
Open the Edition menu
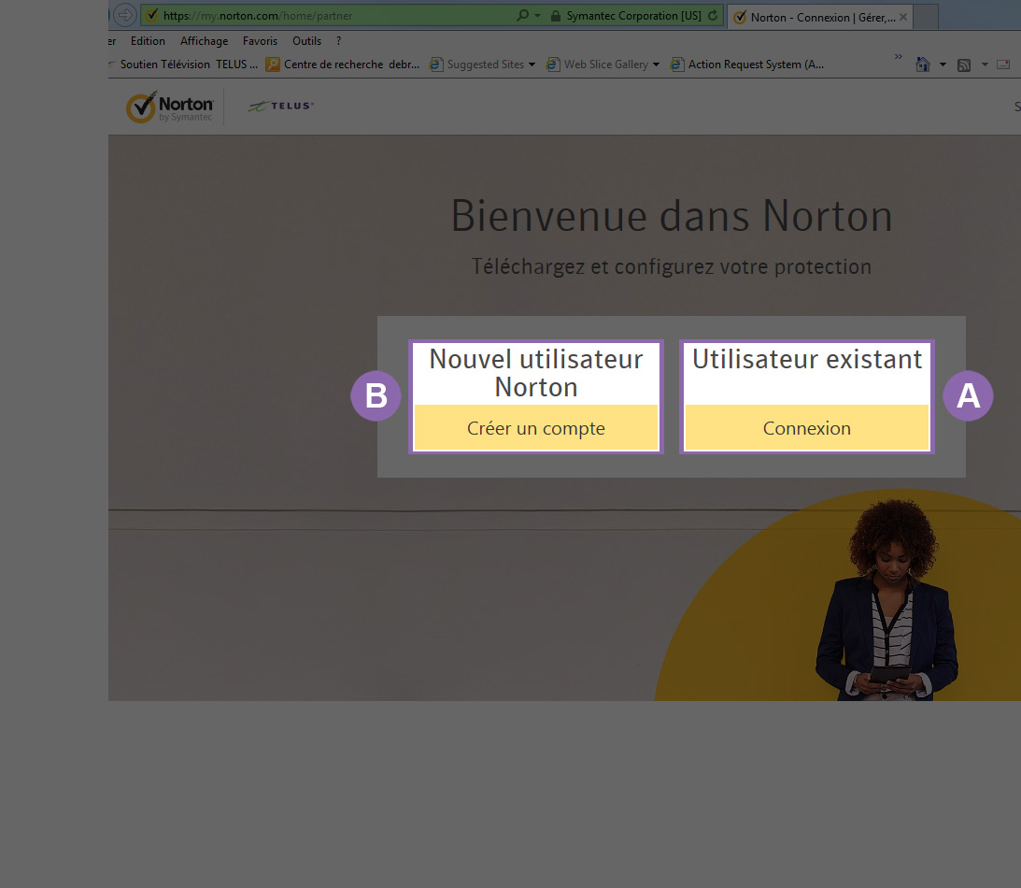point(148,41)
